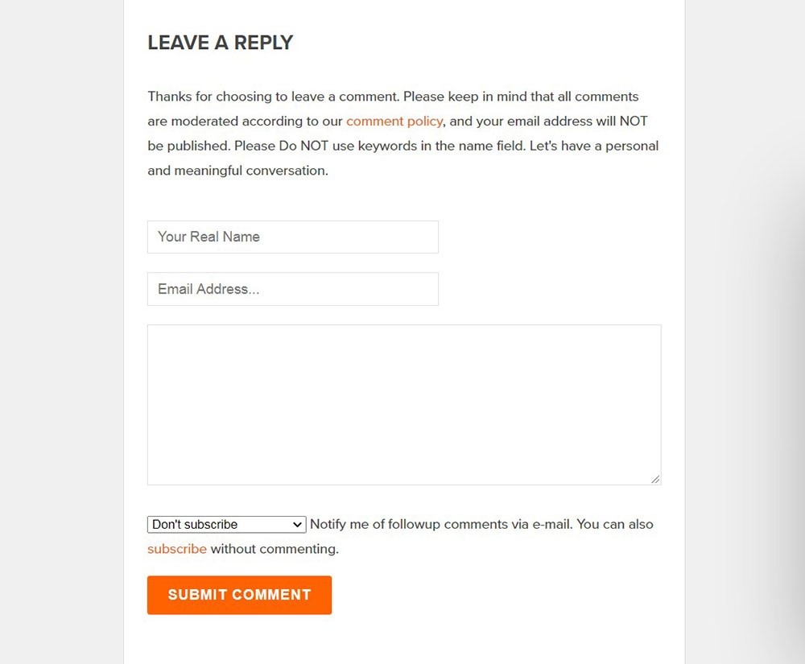Click the 'meaningful conversation' sentence
This screenshot has width=805, height=664.
(x=237, y=171)
